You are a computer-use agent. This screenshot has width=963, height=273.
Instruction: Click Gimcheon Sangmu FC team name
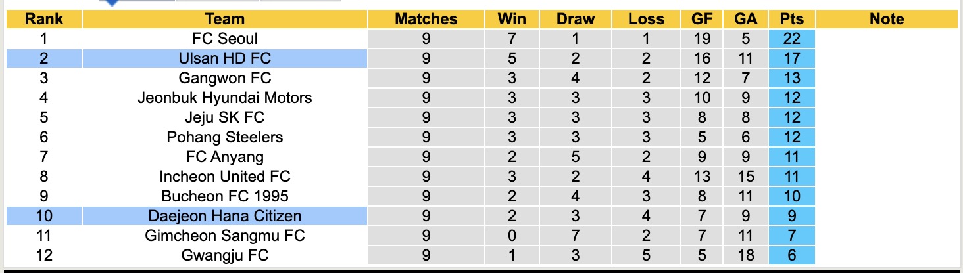coord(224,236)
